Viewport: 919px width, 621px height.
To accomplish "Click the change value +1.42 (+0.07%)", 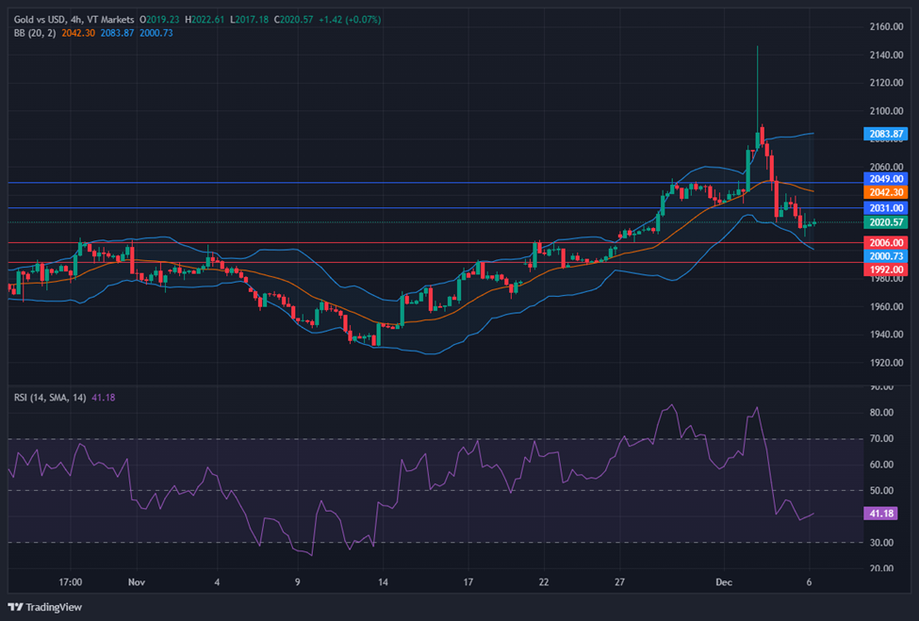I will (x=350, y=20).
